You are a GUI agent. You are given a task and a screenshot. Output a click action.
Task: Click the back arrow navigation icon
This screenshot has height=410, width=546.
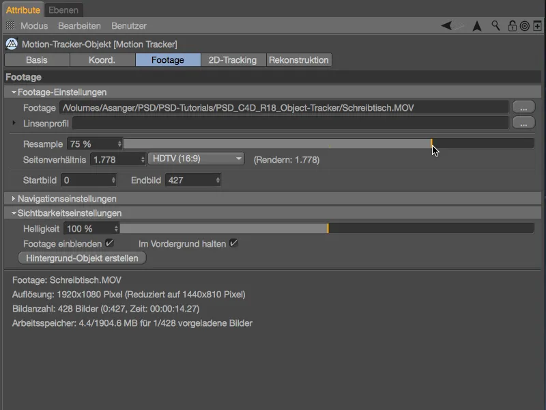click(x=446, y=25)
